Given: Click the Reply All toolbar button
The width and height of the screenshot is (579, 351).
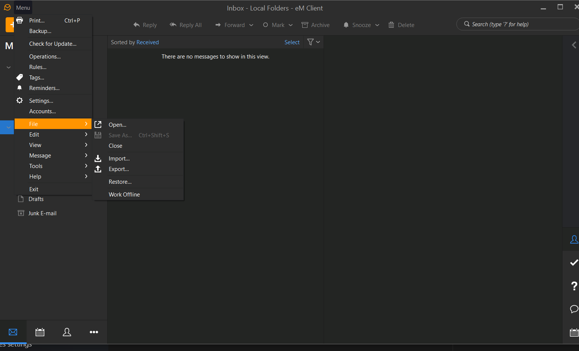Looking at the screenshot, I should coord(186,25).
